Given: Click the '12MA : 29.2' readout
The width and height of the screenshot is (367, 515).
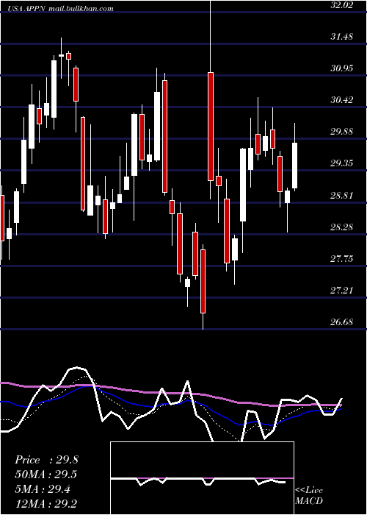Looking at the screenshot, I should [x=46, y=503].
